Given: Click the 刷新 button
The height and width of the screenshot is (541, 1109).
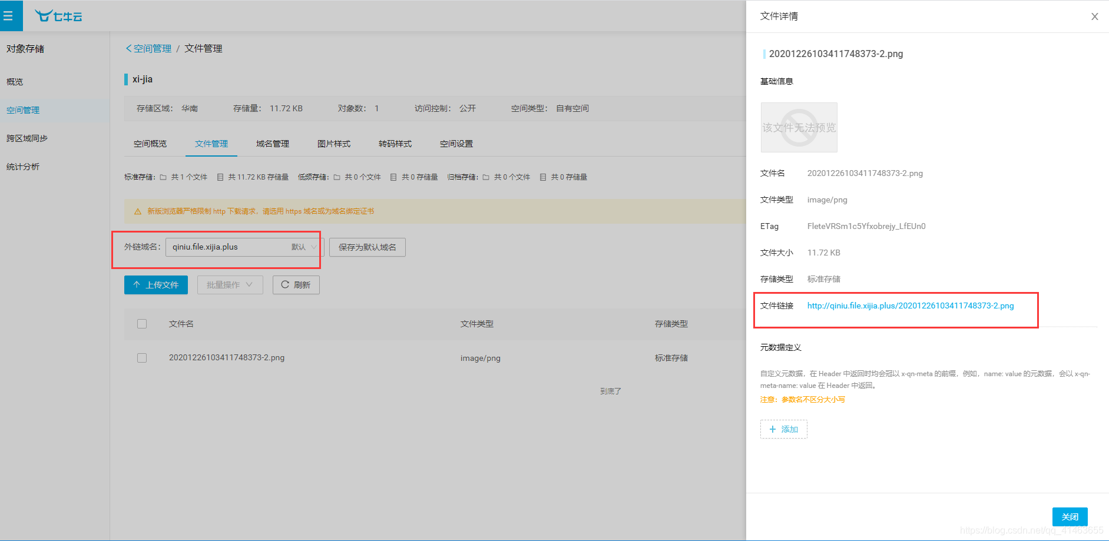Looking at the screenshot, I should point(296,285).
